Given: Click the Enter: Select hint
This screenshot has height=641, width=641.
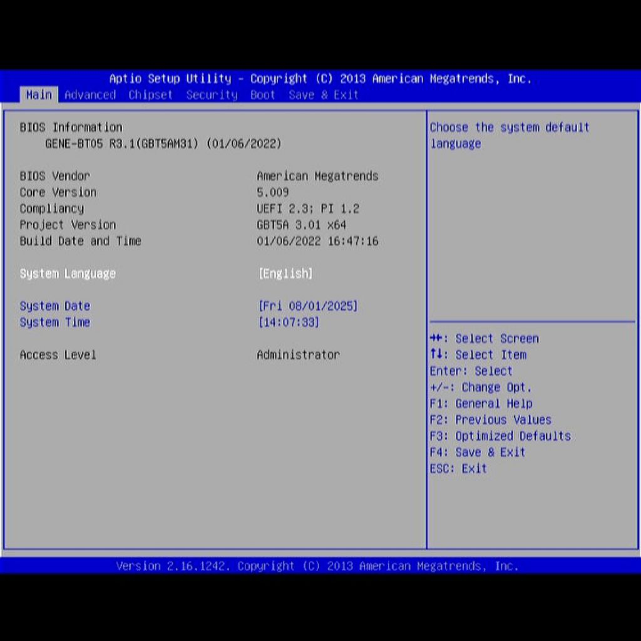Looking at the screenshot, I should 471,371.
